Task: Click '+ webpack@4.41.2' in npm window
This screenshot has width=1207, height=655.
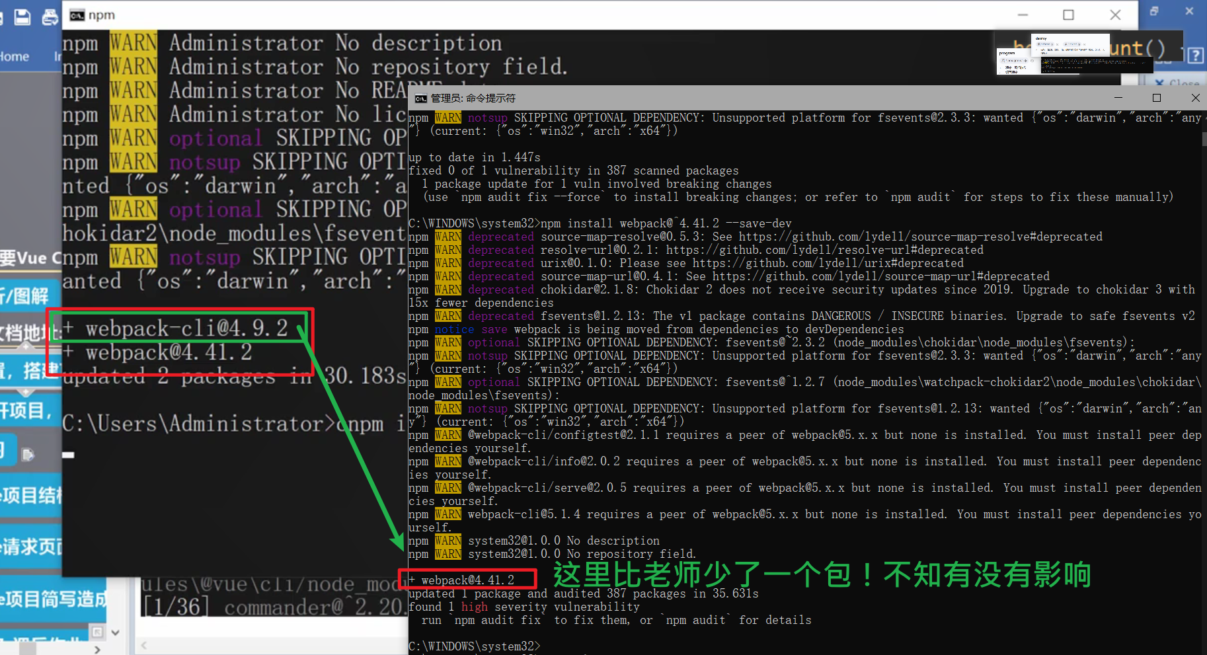Action: [157, 352]
